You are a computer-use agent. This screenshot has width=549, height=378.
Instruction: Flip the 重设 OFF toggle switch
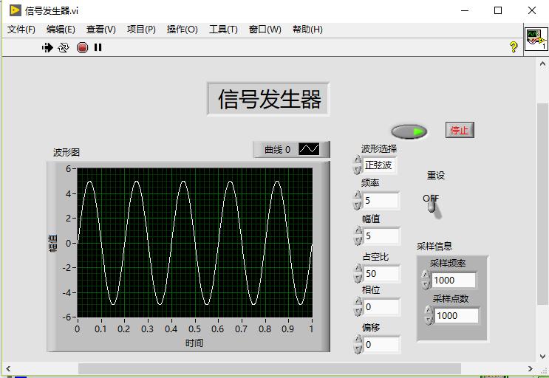(x=432, y=207)
